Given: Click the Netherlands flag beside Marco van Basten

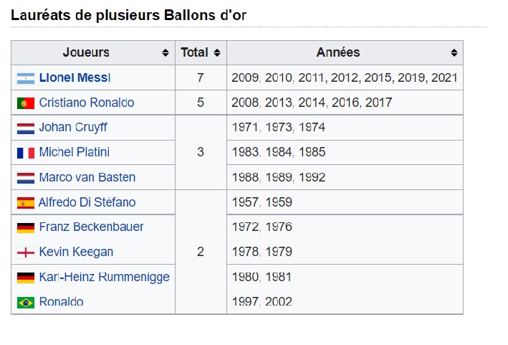Looking at the screenshot, I should pyautogui.click(x=26, y=178).
